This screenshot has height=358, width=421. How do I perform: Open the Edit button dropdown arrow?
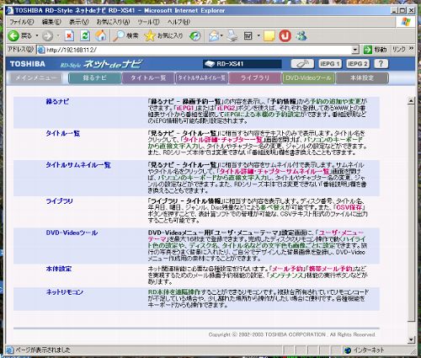(x=258, y=36)
